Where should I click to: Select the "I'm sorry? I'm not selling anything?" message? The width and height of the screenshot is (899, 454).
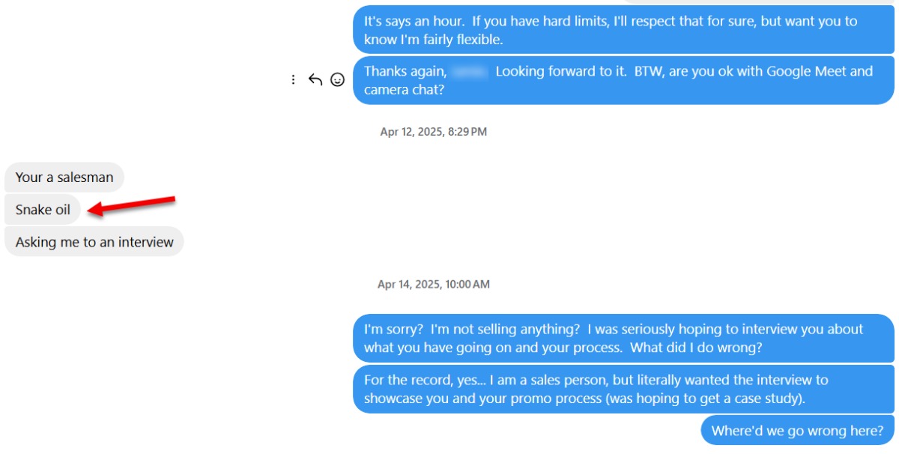[x=623, y=338]
